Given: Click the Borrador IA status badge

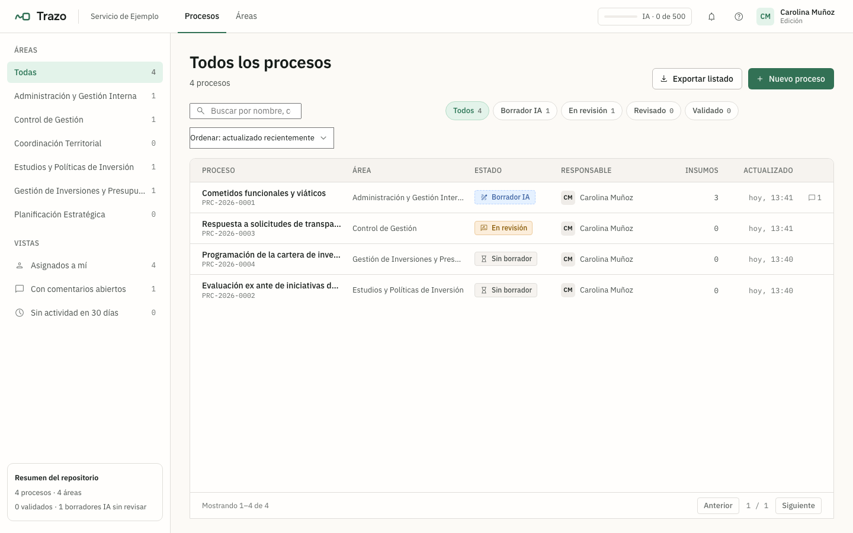Looking at the screenshot, I should tap(505, 197).
